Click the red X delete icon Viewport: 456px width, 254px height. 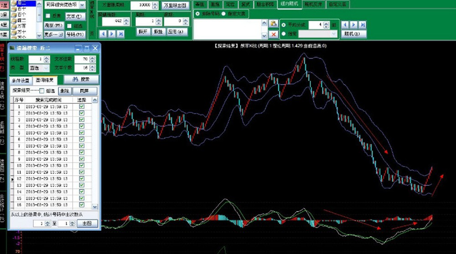[273, 34]
